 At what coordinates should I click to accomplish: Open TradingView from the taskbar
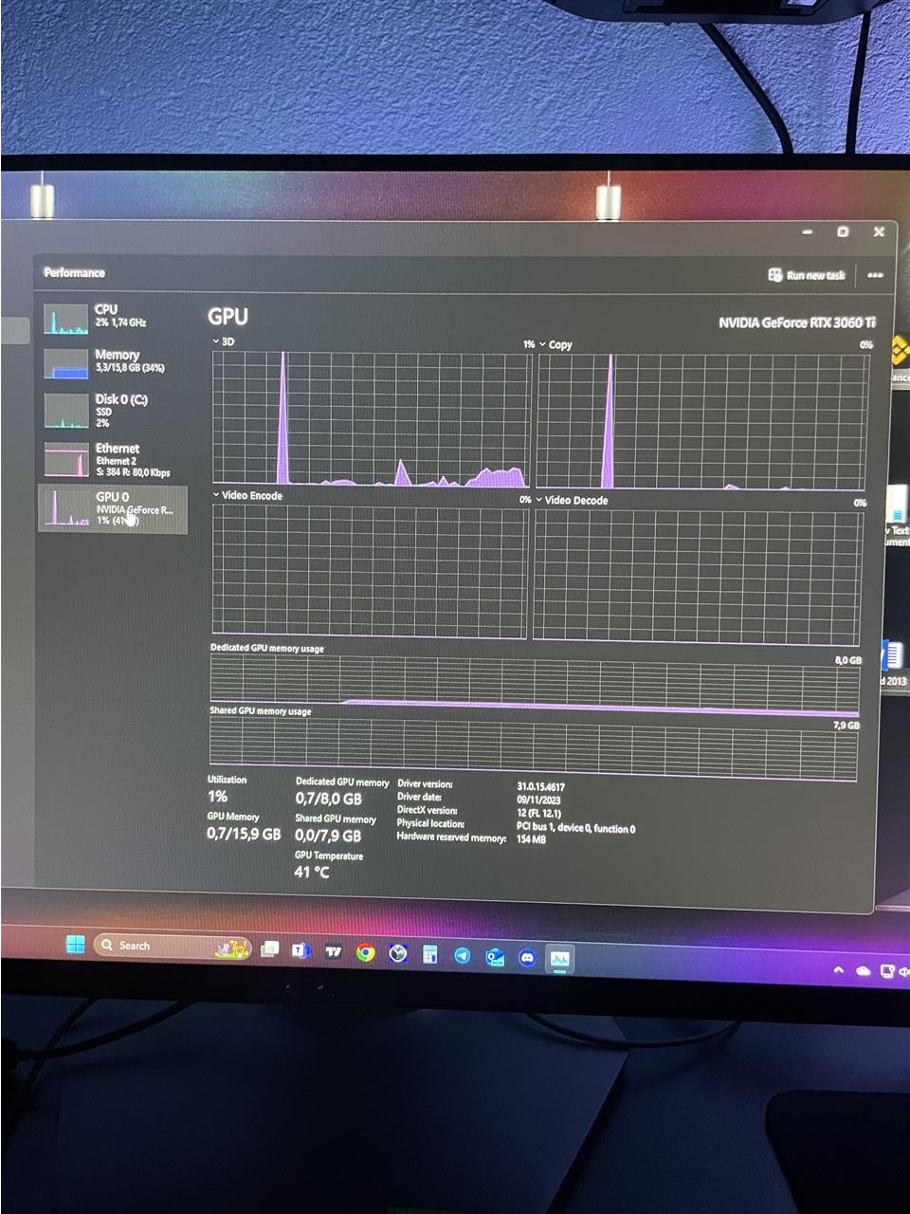coord(333,950)
